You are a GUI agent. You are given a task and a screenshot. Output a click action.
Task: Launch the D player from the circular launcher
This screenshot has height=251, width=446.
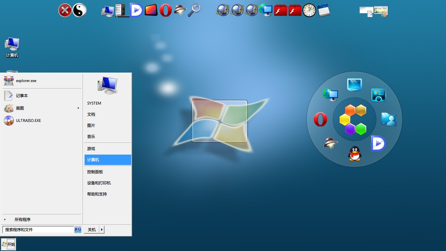(x=378, y=143)
